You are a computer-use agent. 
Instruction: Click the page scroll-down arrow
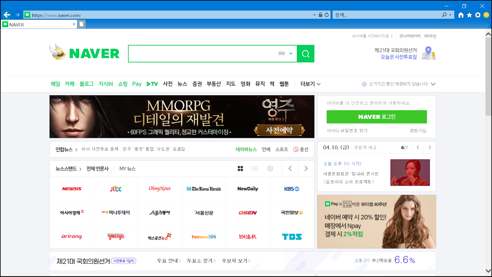[488, 271]
